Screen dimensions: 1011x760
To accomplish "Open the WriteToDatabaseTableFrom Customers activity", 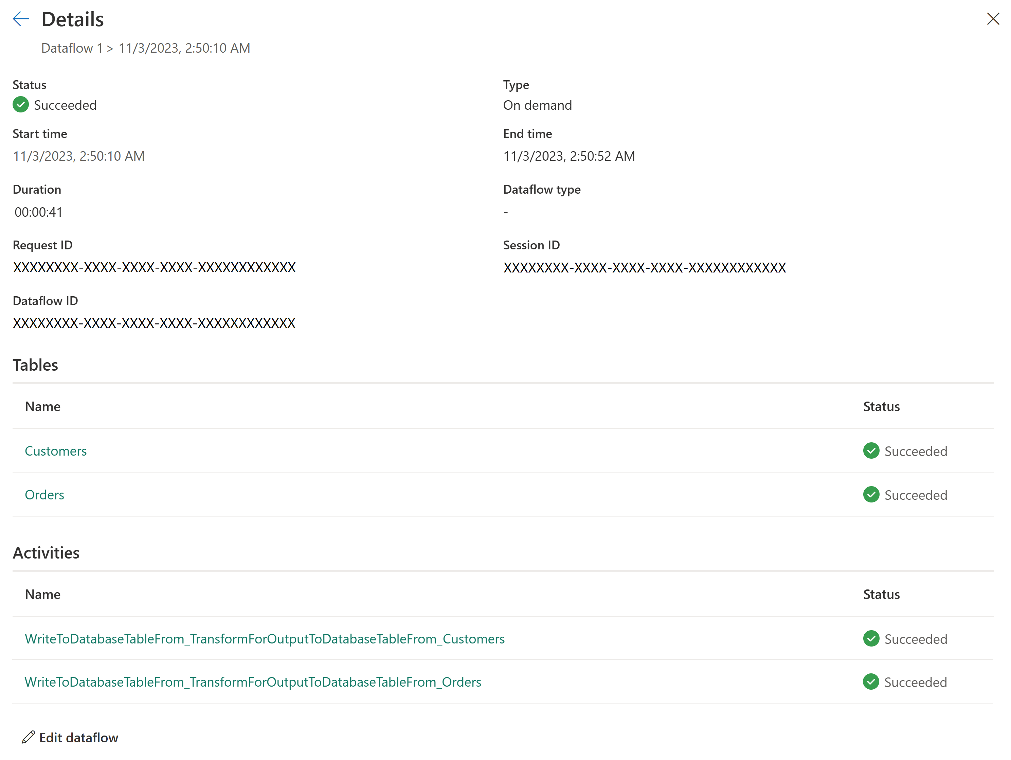I will 265,639.
